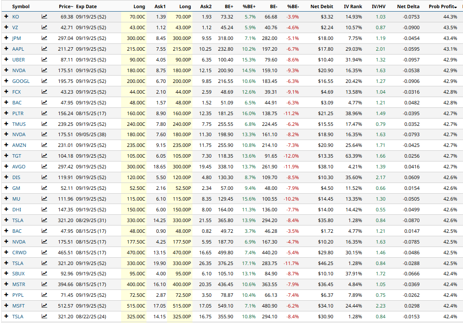Sort by Prob Profit column header
This screenshot has height=323, width=463.
pyautogui.click(x=443, y=6)
